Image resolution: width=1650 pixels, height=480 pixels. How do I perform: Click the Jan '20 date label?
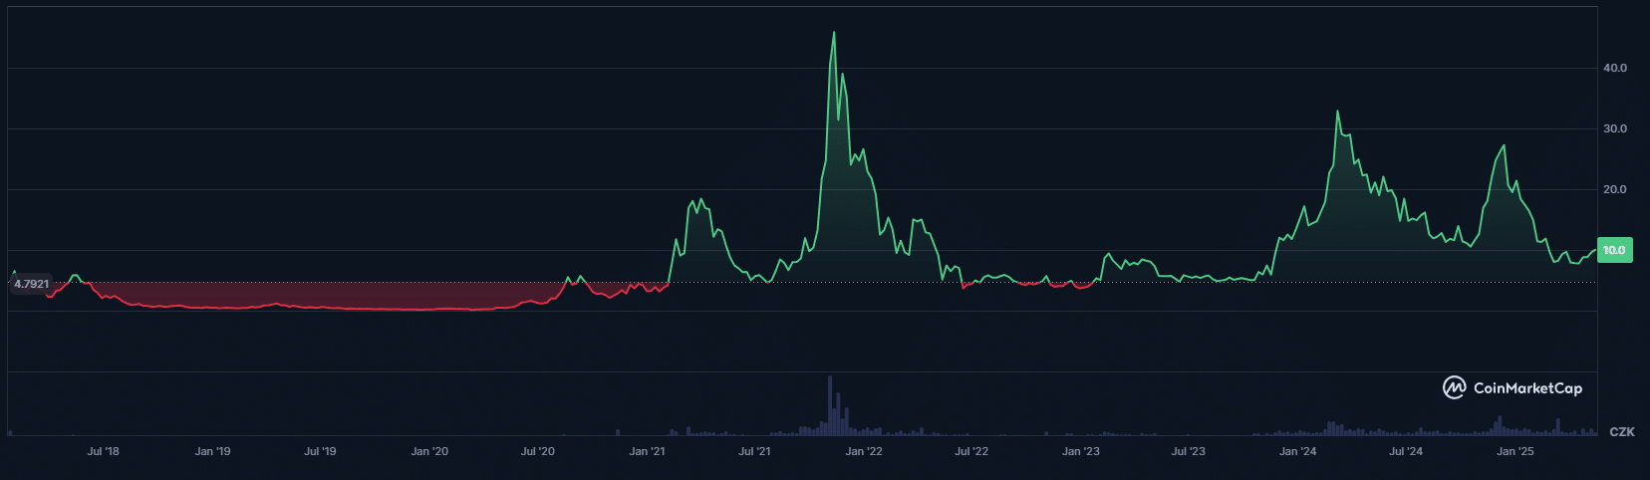click(x=429, y=451)
